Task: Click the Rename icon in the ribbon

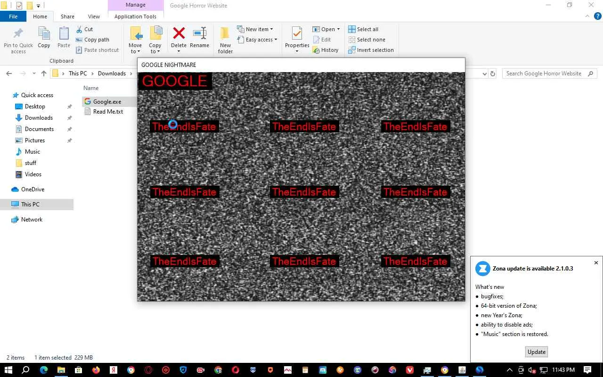Action: pos(199,33)
